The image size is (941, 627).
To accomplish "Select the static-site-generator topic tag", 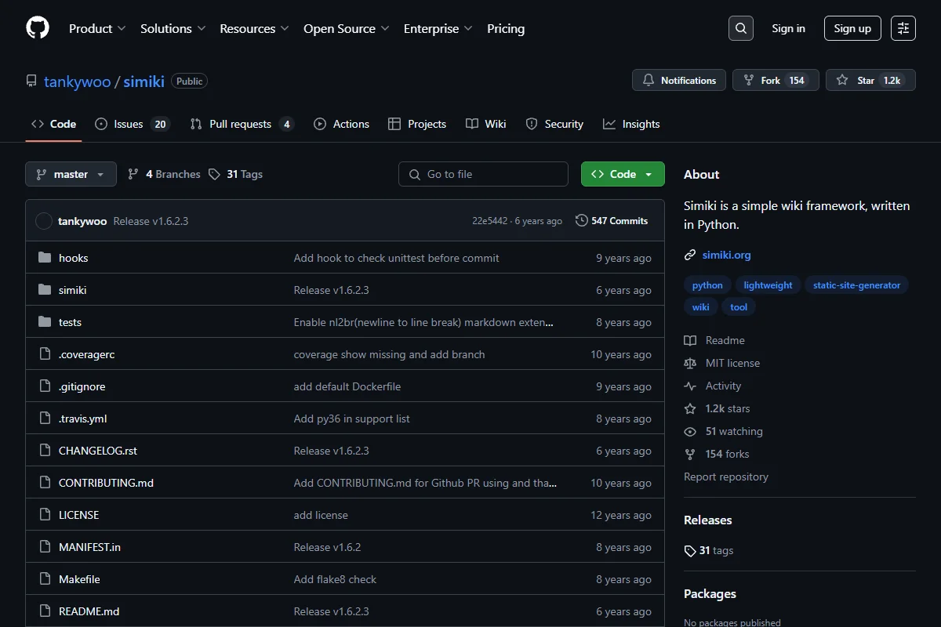I will 856,285.
